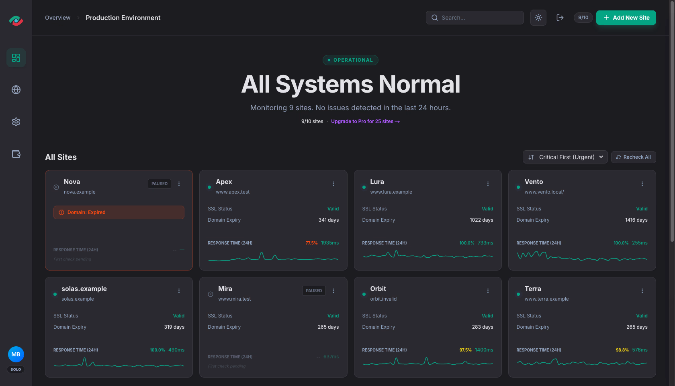Click the logout arrow icon in header
This screenshot has height=386, width=675.
coord(560,18)
